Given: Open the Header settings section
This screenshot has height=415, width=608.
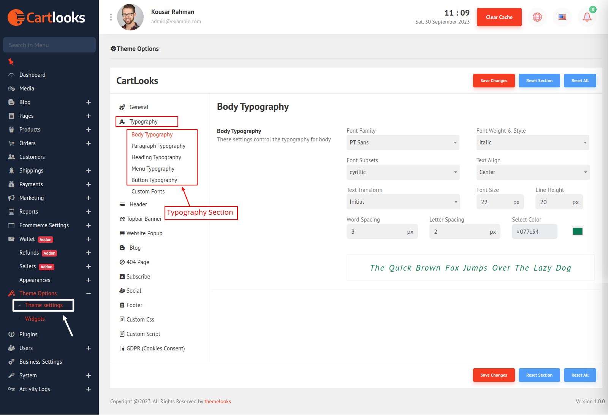Looking at the screenshot, I should click(x=138, y=204).
